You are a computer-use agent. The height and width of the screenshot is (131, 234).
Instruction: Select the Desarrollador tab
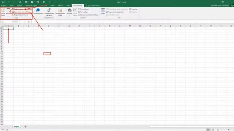(78, 6)
